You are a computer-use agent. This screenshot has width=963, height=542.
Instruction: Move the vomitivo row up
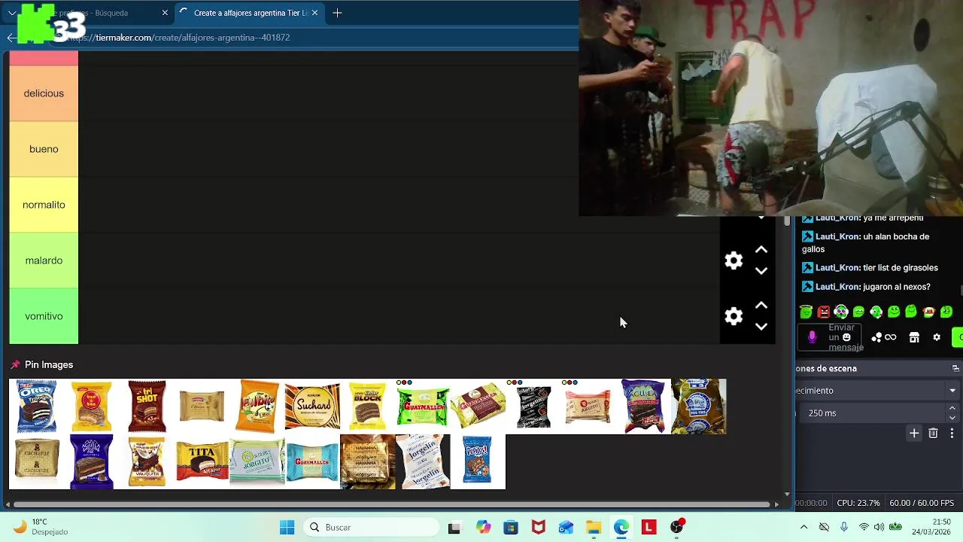click(761, 306)
